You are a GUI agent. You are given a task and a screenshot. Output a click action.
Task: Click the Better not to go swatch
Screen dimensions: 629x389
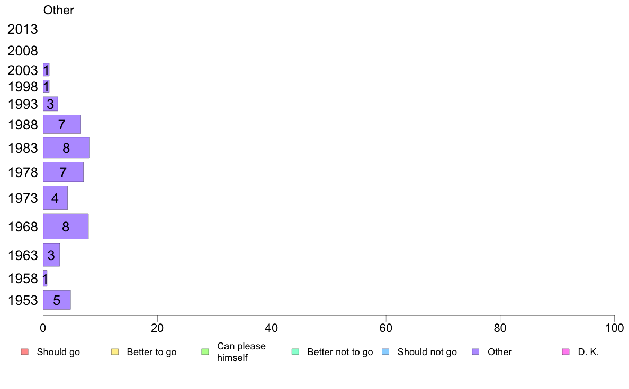[295, 352]
